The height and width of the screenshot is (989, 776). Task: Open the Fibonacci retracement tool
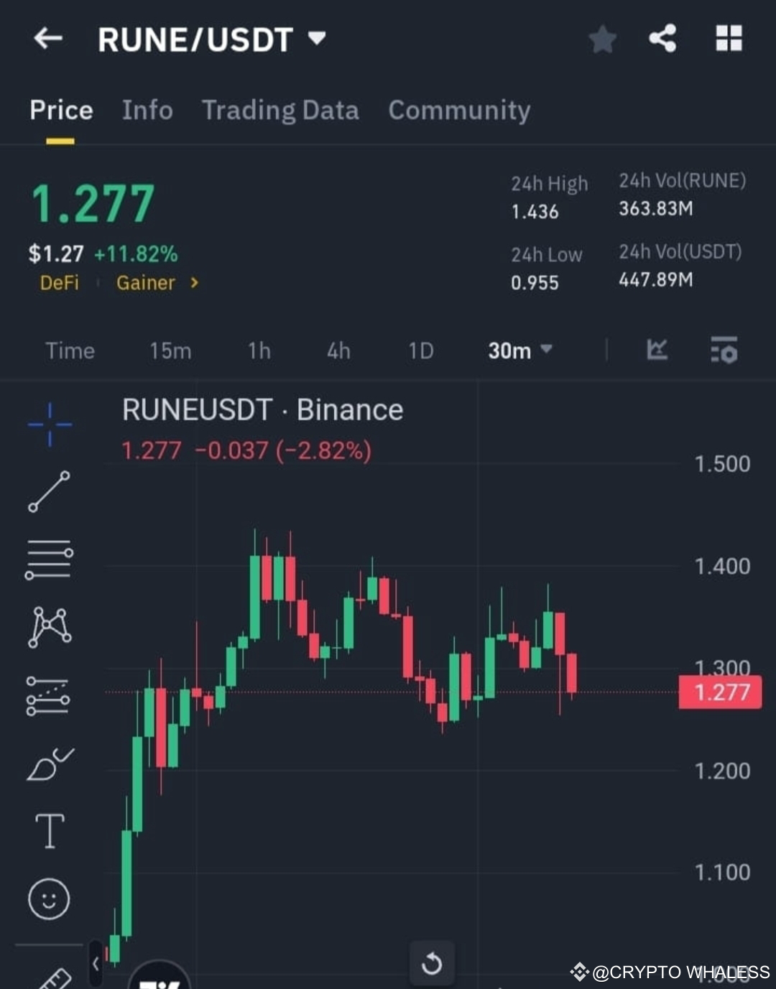coord(48,557)
